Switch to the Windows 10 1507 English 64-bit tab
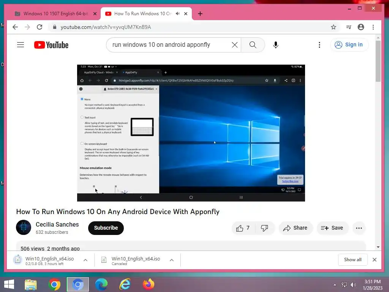Image resolution: width=389 pixels, height=292 pixels. [x=56, y=14]
